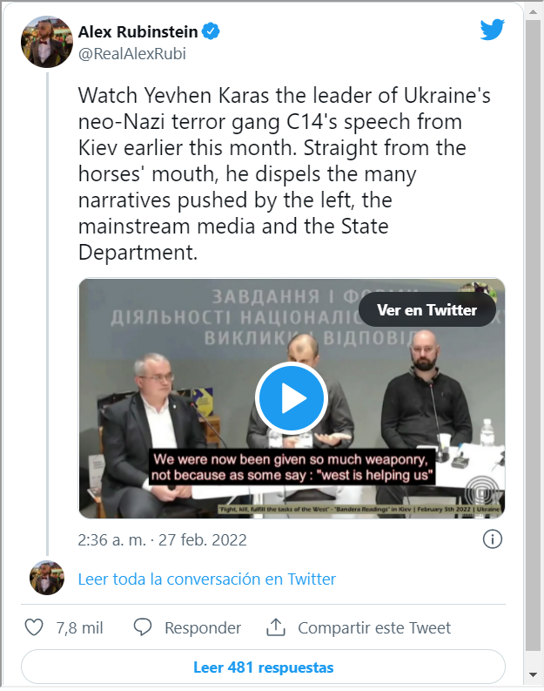Click the blue verified badge
This screenshot has width=544, height=691.
coord(211,32)
